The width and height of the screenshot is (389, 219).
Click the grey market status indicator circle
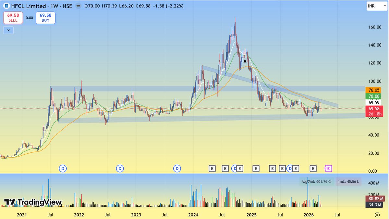click(x=78, y=6)
